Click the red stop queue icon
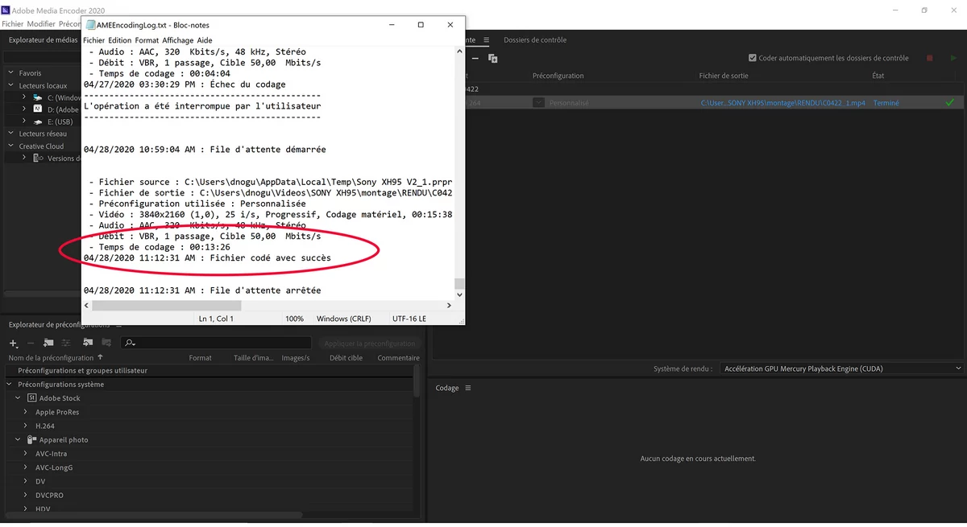Screen dimensions: 967x527 929,58
